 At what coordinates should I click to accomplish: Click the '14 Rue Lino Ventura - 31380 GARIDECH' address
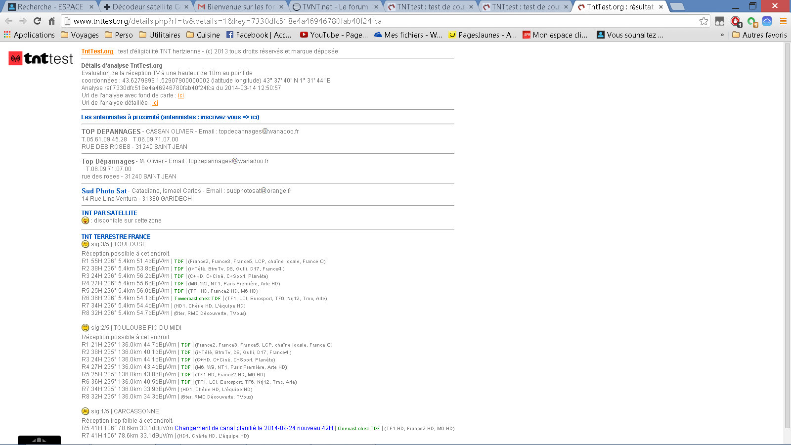point(136,199)
